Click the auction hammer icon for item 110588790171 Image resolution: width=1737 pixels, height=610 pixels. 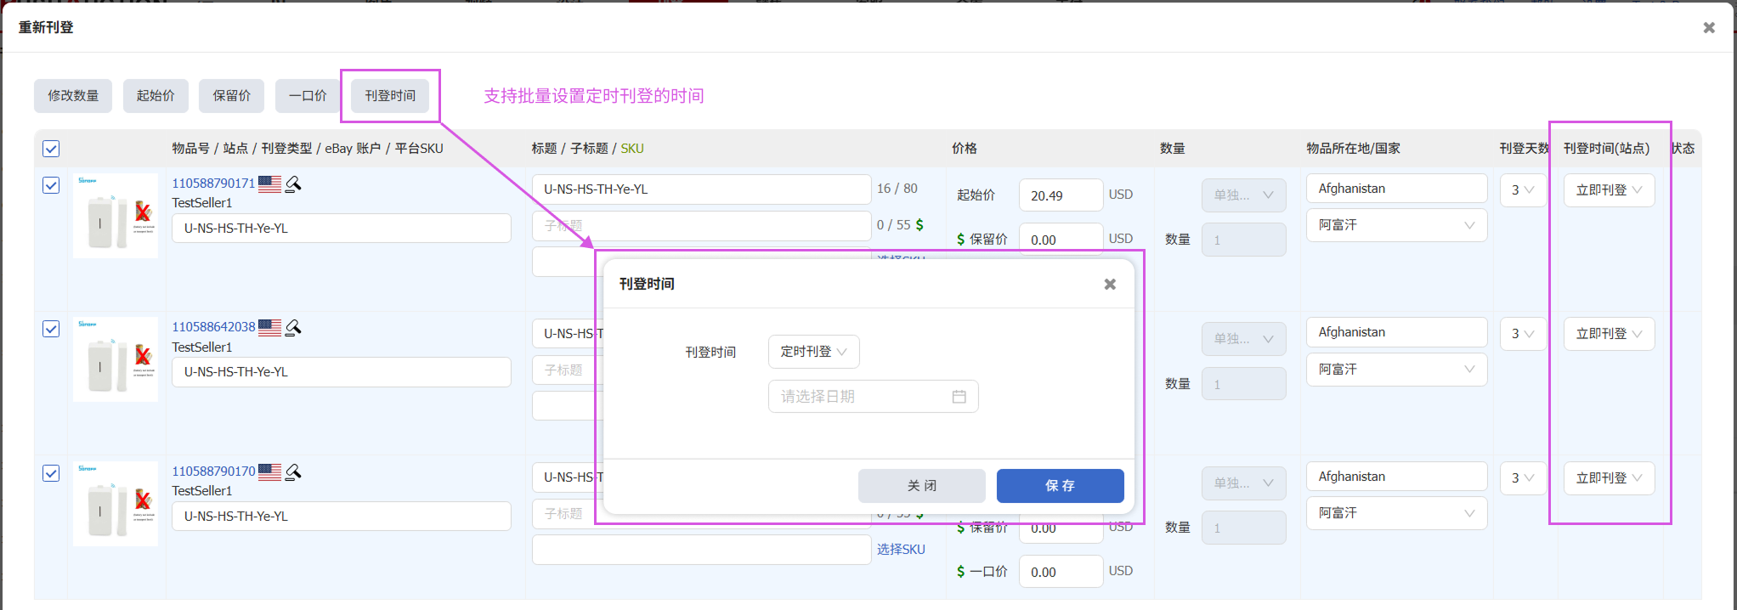[x=293, y=184]
